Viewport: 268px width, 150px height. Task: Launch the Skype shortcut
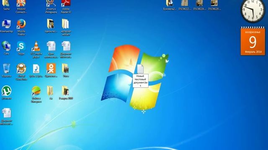(21, 48)
